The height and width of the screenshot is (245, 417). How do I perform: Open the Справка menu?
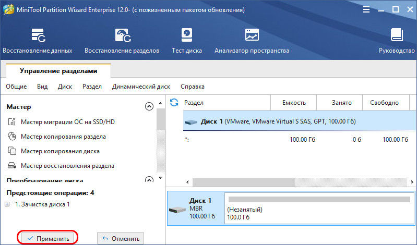click(x=193, y=87)
